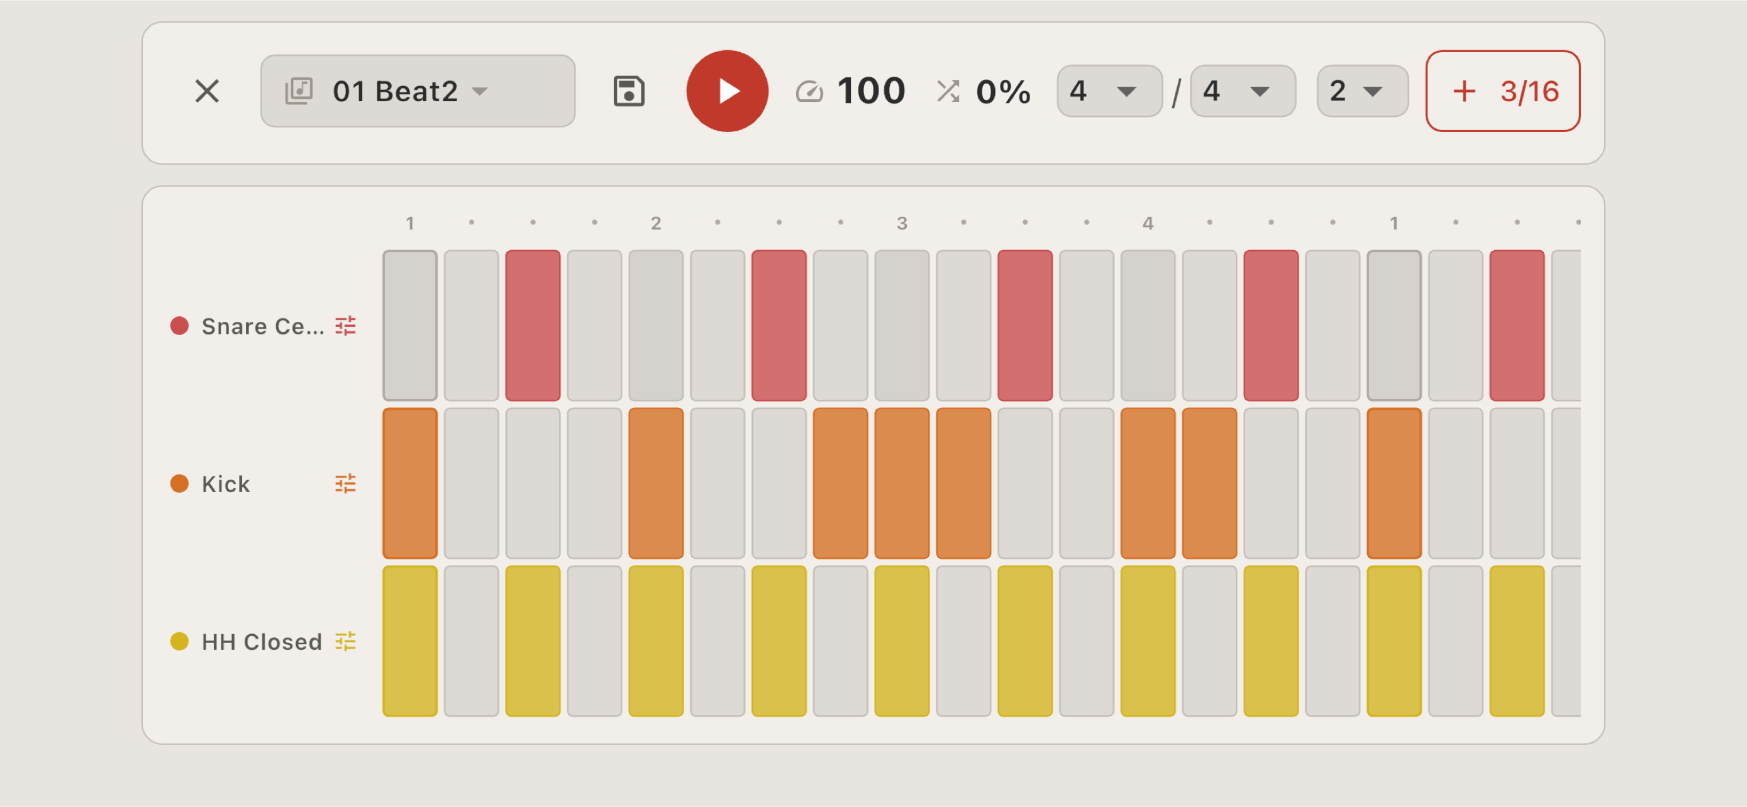
Task: Toggle Snare step on second bar beat 1
Action: (x=1394, y=325)
